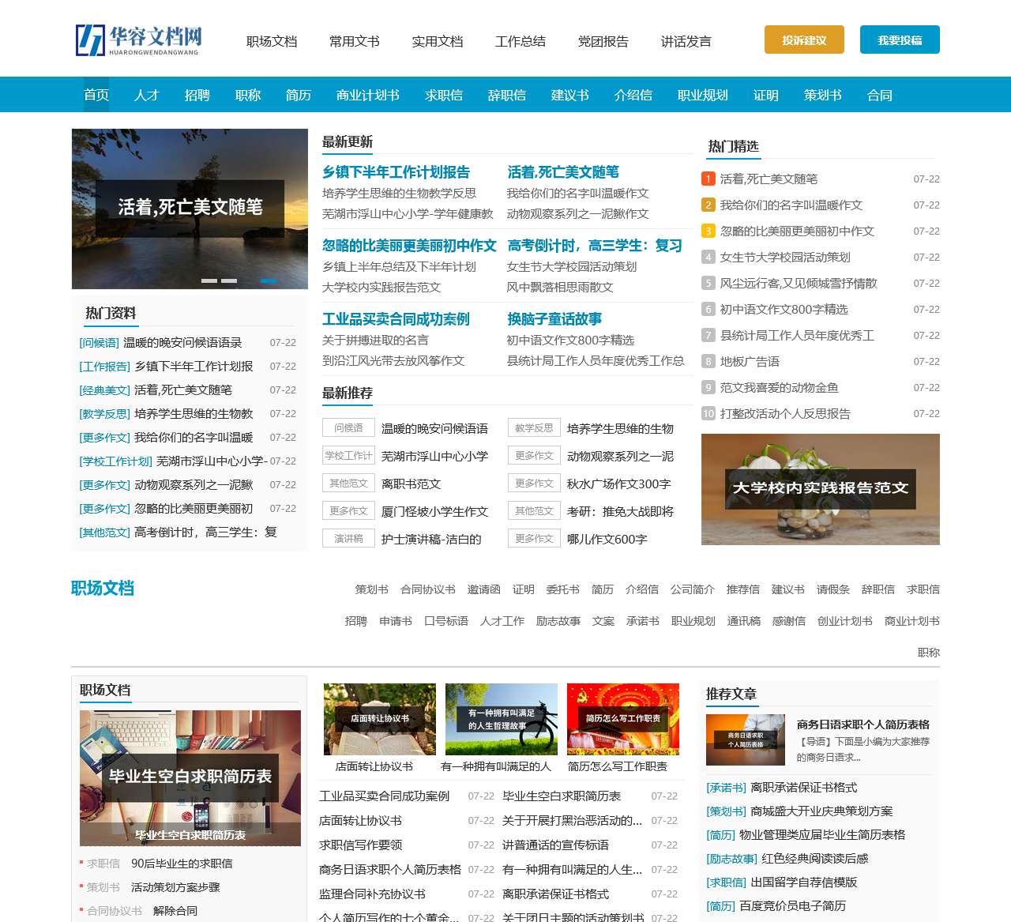The image size is (1011, 922).
Task: Open headline 换脑子童话故事
Action: [x=554, y=319]
